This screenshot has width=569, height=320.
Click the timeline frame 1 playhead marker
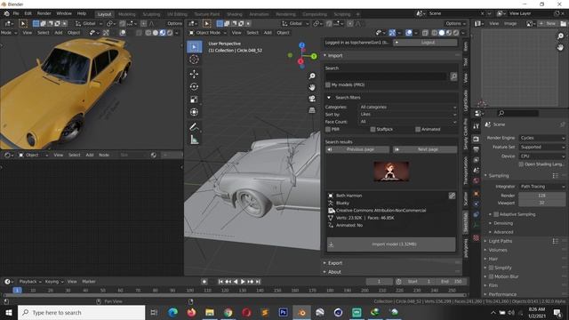coord(17,291)
